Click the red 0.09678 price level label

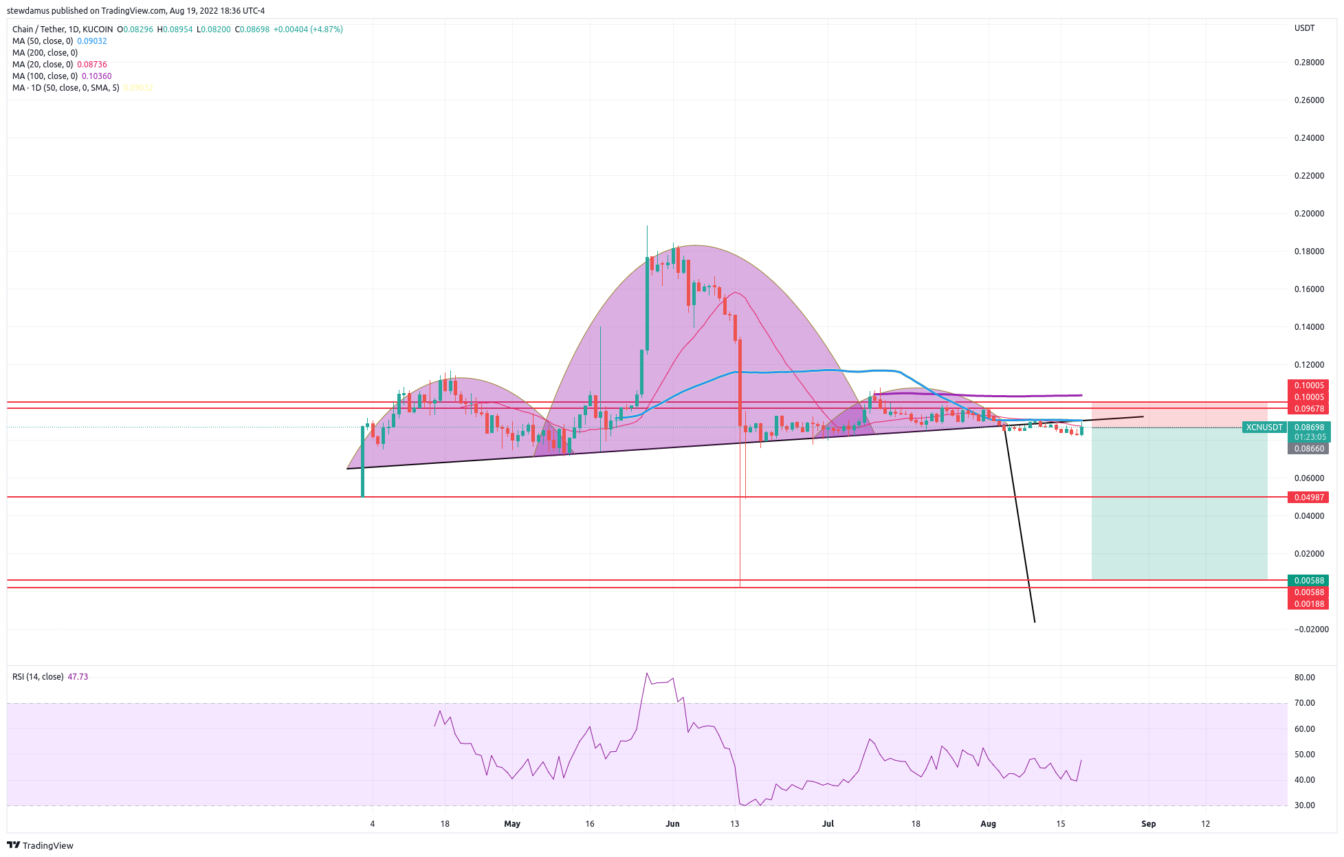(1309, 409)
